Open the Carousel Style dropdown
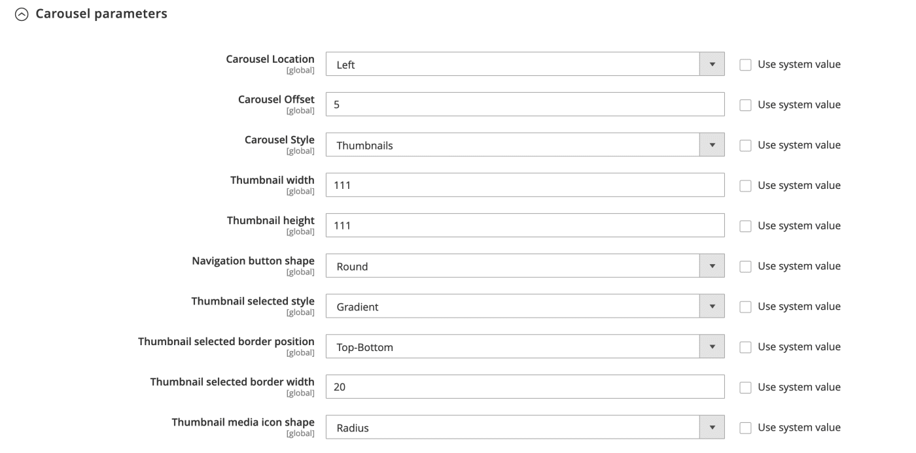 point(525,145)
